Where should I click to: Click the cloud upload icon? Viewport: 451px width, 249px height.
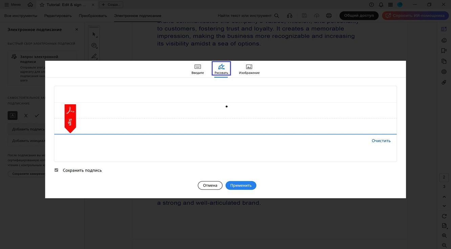[317, 16]
